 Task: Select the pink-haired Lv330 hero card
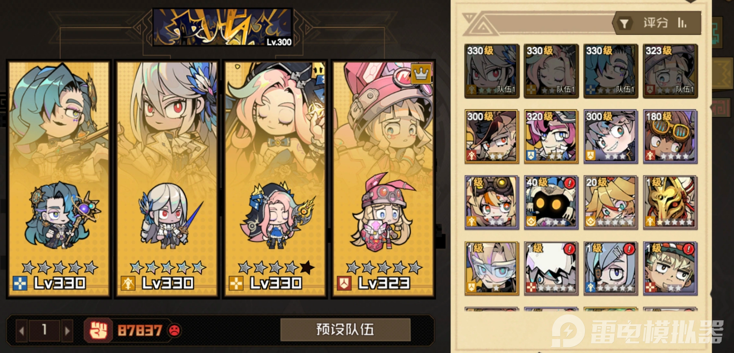[275, 179]
